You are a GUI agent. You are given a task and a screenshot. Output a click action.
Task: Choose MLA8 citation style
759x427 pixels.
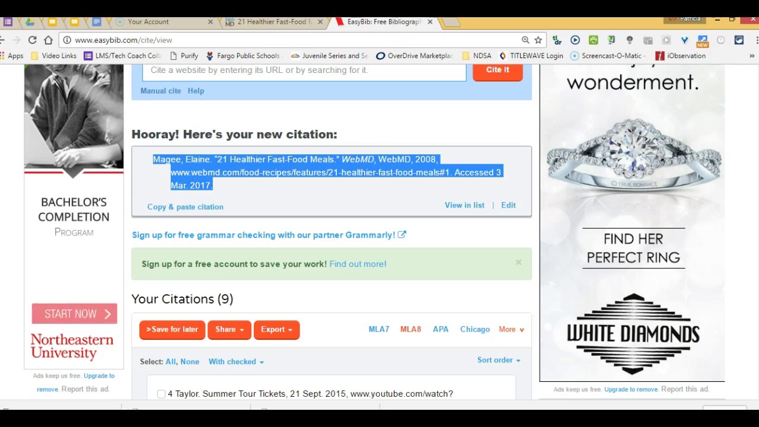410,329
